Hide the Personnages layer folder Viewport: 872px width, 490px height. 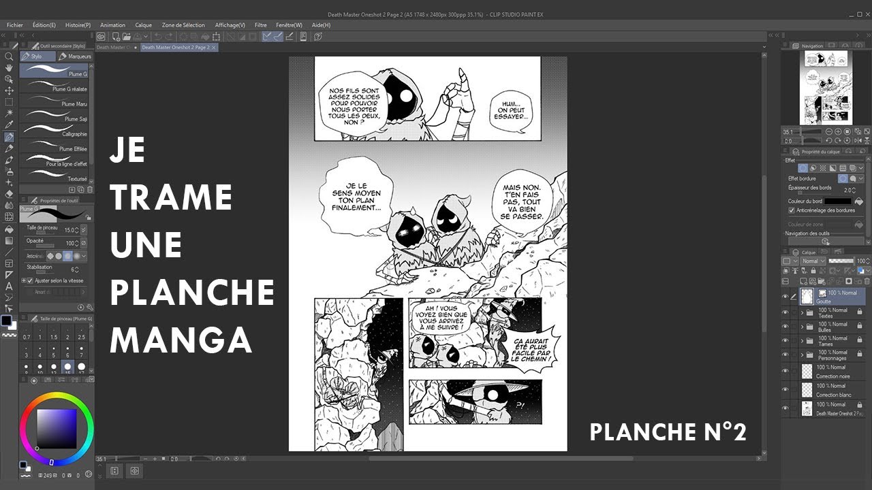pyautogui.click(x=785, y=355)
